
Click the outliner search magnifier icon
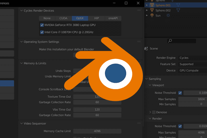170,41
